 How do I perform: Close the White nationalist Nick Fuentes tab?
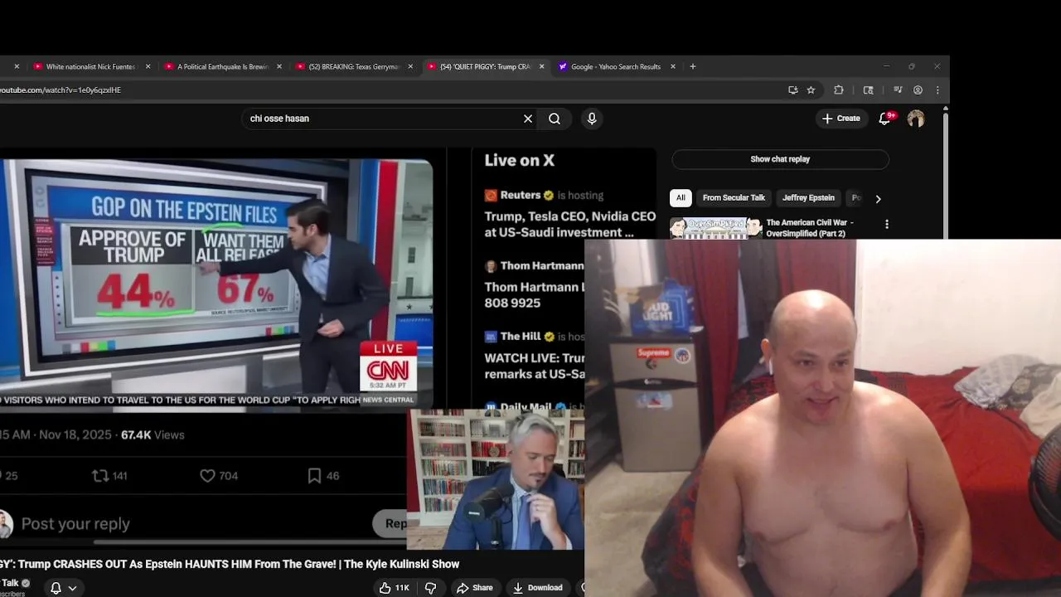point(148,66)
